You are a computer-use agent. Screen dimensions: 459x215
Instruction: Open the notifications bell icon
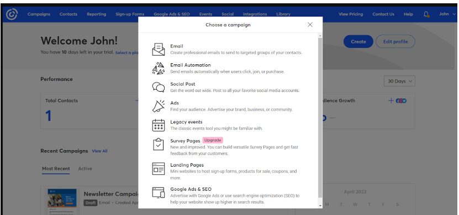(426, 14)
